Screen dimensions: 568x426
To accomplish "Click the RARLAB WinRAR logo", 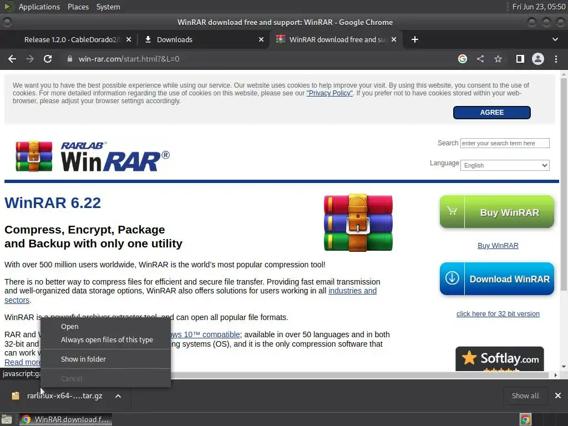I will pos(93,156).
